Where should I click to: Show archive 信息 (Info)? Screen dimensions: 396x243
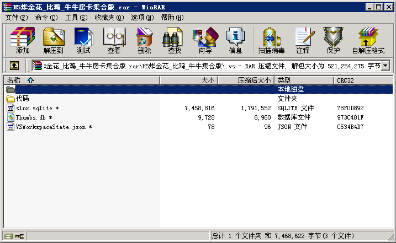click(235, 40)
